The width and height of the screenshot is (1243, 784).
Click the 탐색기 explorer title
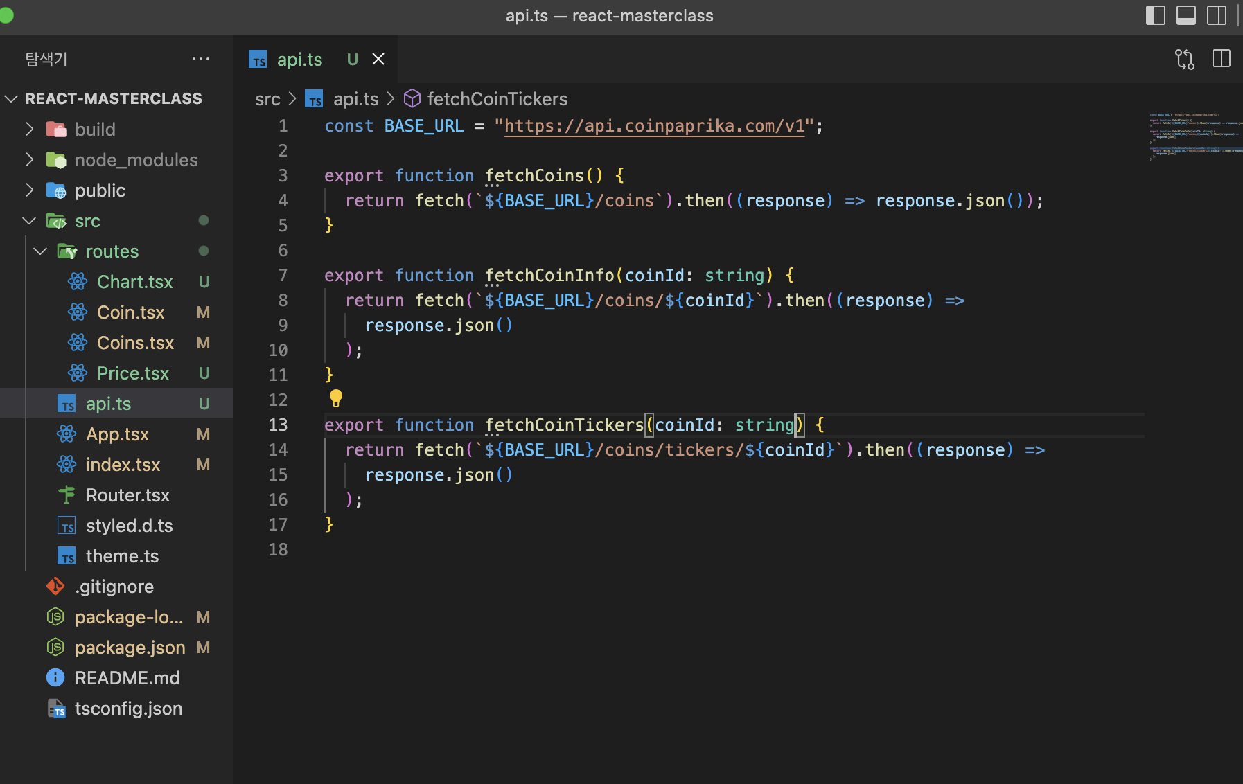tap(46, 59)
